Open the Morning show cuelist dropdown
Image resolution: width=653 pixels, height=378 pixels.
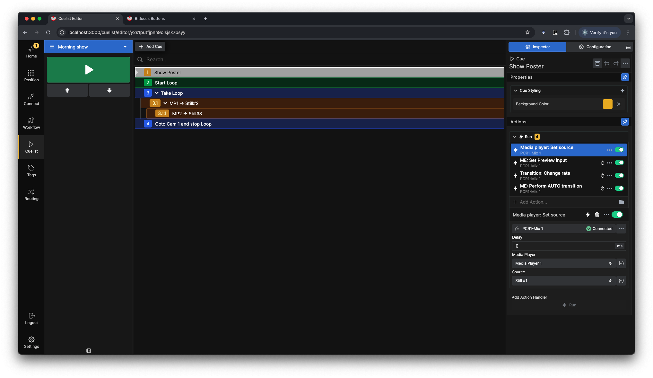coord(125,47)
